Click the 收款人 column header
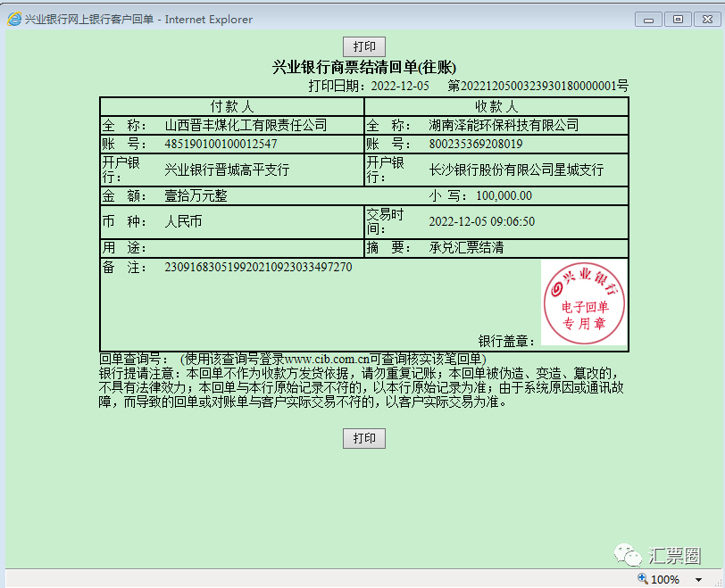 (496, 107)
